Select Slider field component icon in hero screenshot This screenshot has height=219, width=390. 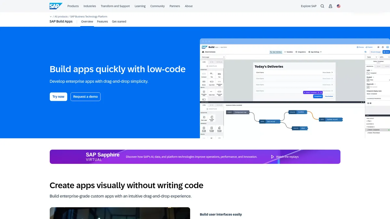click(212, 91)
